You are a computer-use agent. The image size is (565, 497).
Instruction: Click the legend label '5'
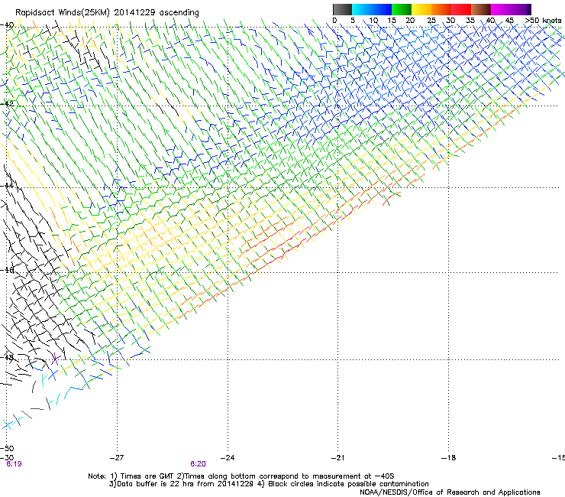353,21
